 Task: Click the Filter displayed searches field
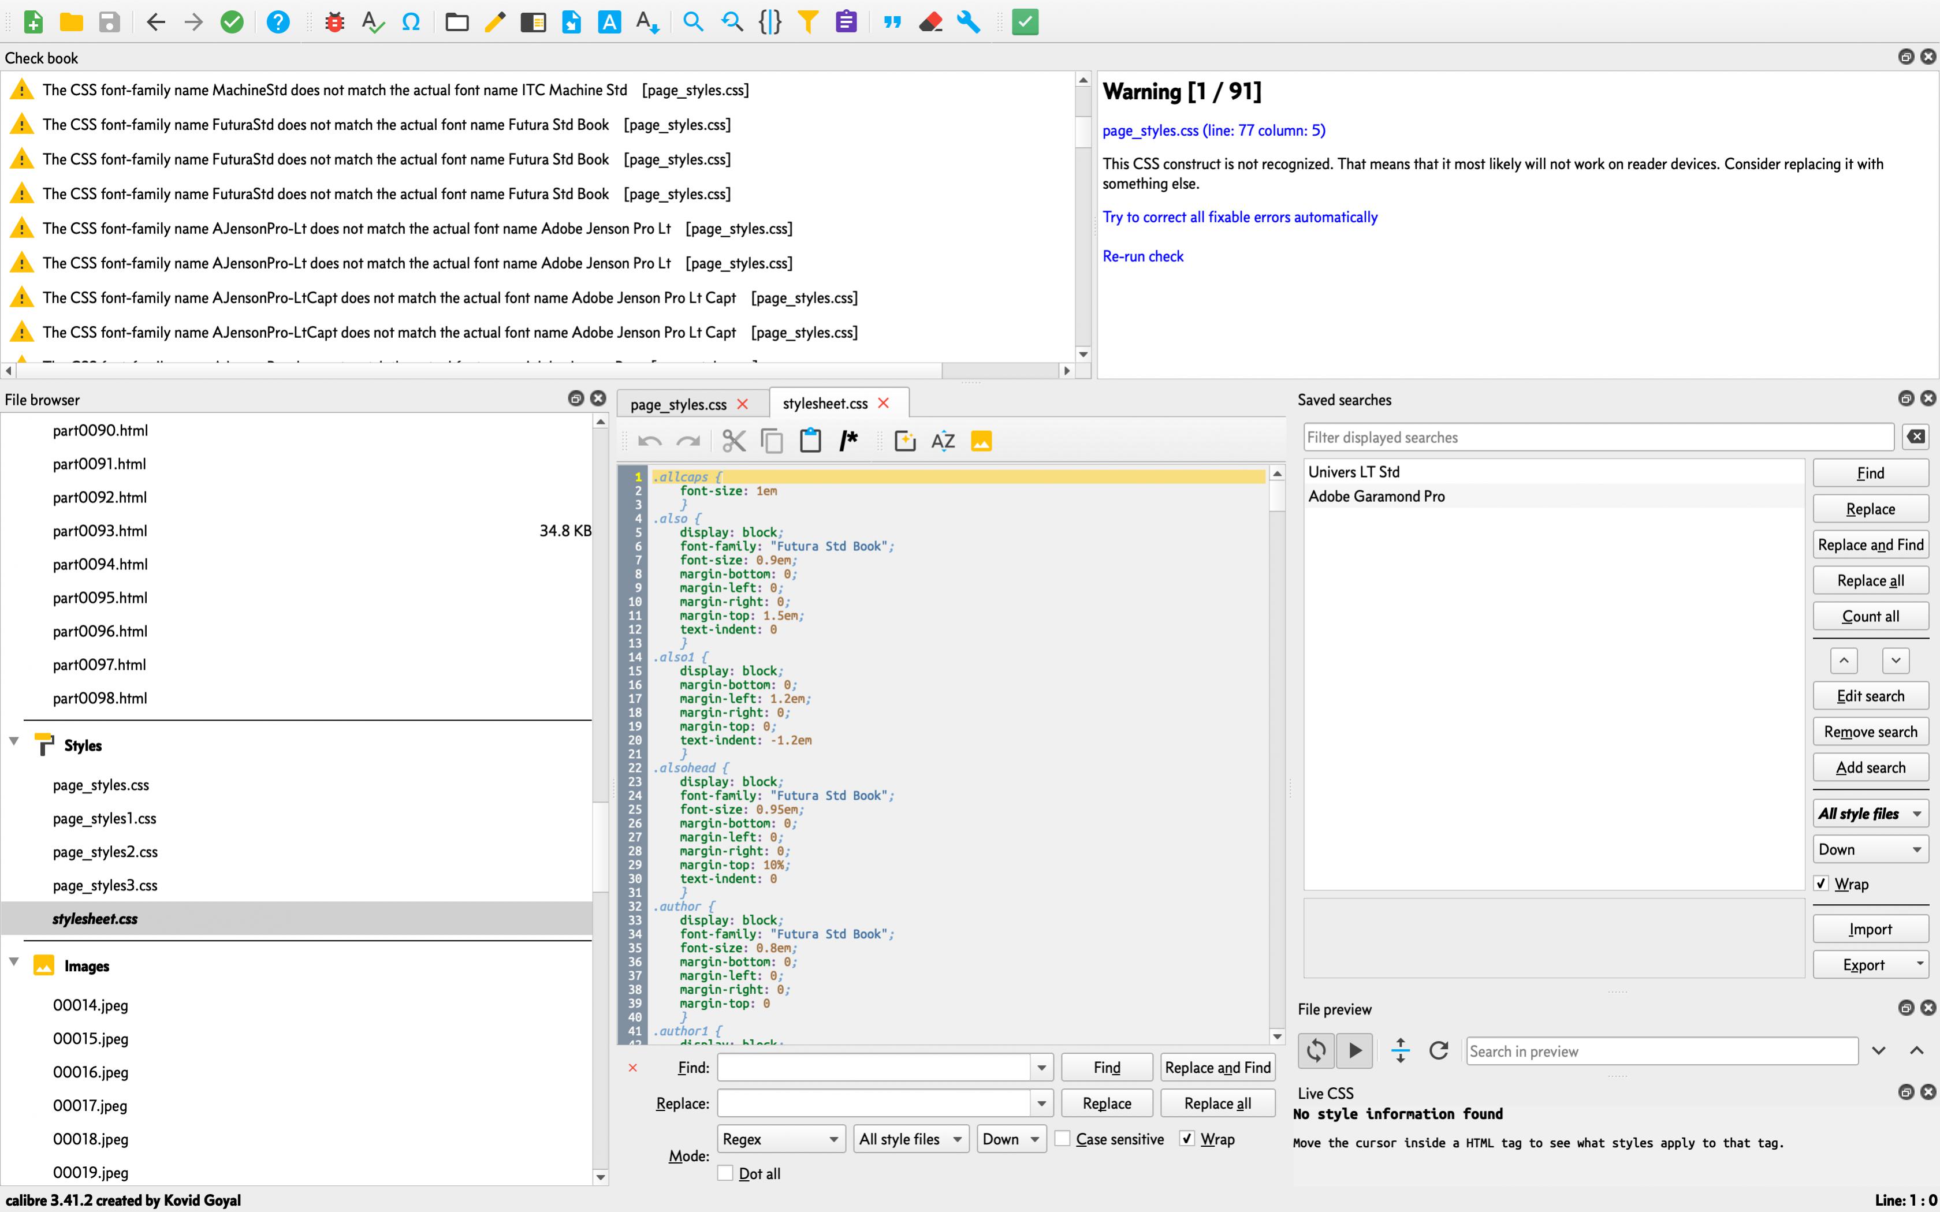[x=1597, y=438]
